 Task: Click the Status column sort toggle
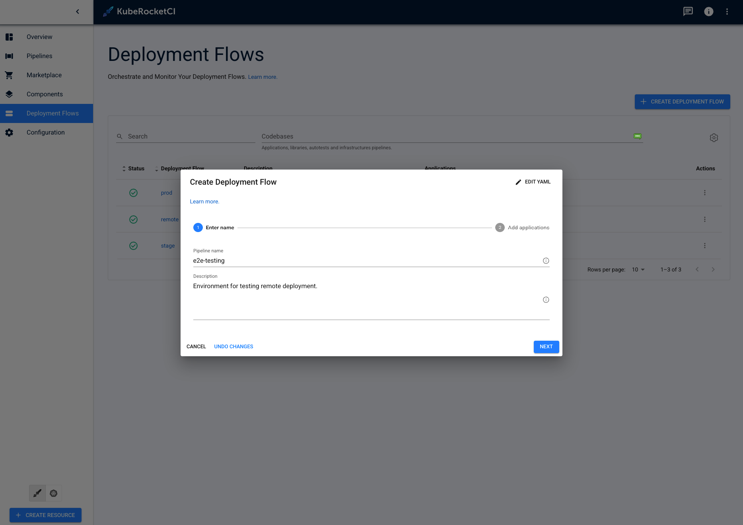124,168
